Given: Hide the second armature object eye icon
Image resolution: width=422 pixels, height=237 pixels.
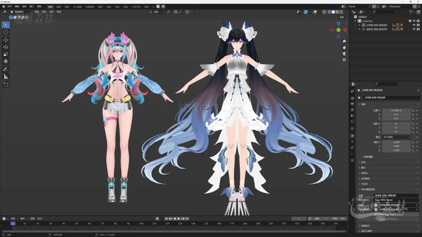Looking at the screenshot, I should click(x=414, y=29).
